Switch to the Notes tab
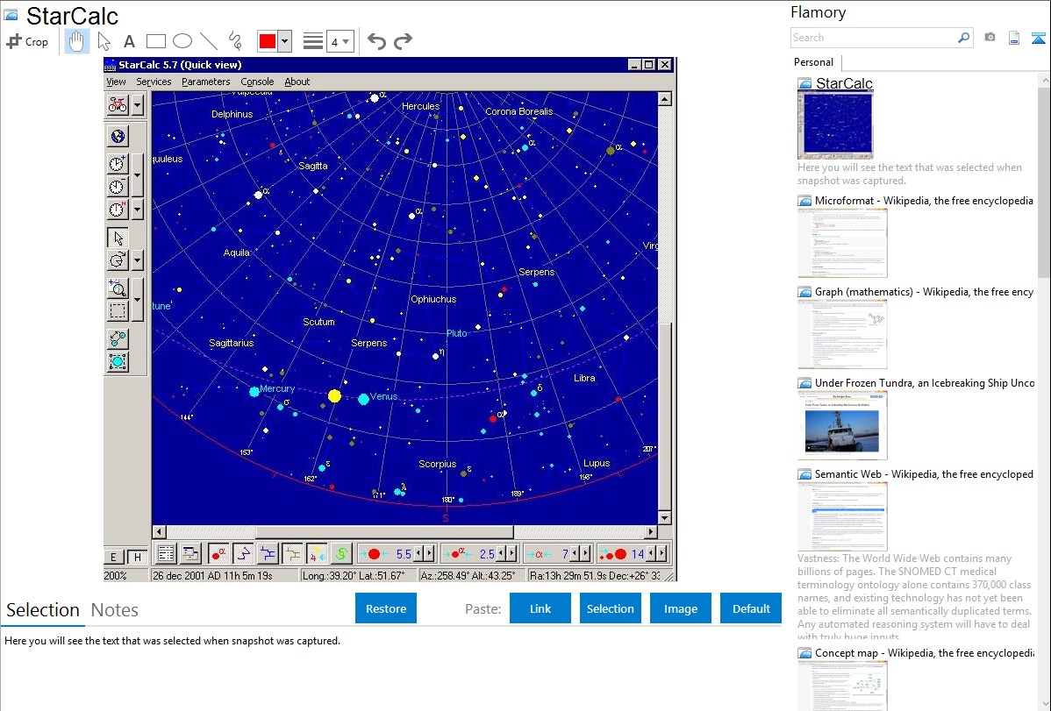 pos(115,610)
